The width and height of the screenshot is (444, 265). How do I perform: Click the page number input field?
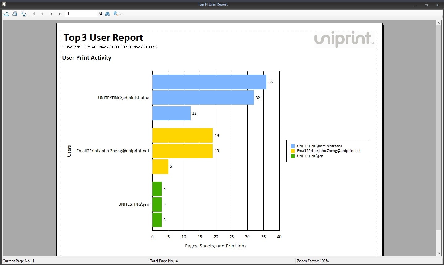tap(82, 14)
